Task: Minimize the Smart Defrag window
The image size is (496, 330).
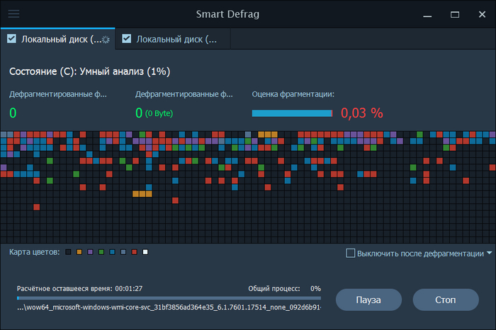Action: [x=427, y=15]
